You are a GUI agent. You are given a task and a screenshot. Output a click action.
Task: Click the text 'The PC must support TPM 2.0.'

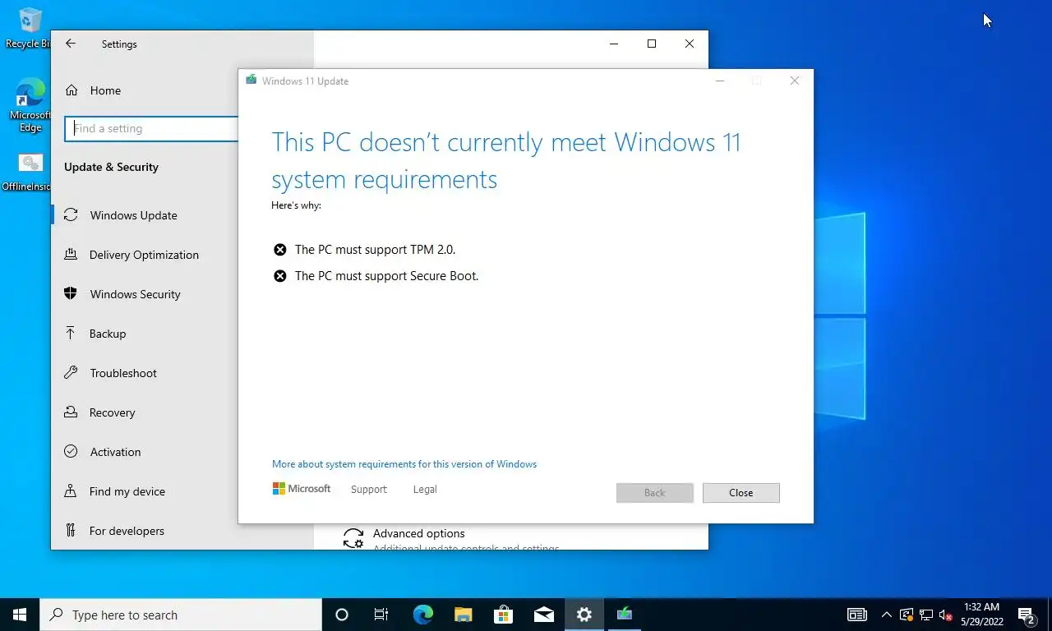point(375,250)
